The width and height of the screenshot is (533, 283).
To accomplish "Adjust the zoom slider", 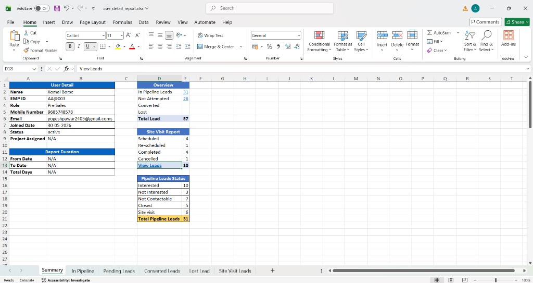I will [x=496, y=280].
